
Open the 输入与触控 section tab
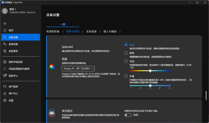click(x=110, y=32)
